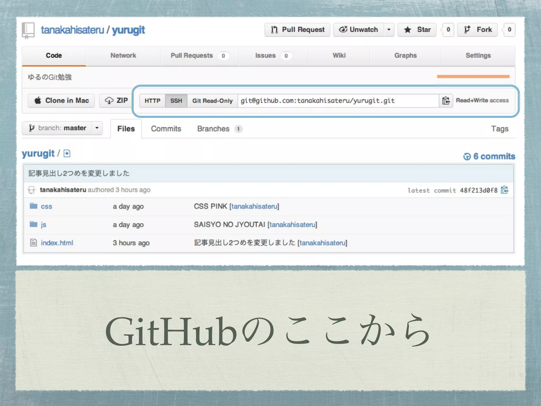Screen dimensions: 541x406
Task: Open the Network tab
Action: 123,56
